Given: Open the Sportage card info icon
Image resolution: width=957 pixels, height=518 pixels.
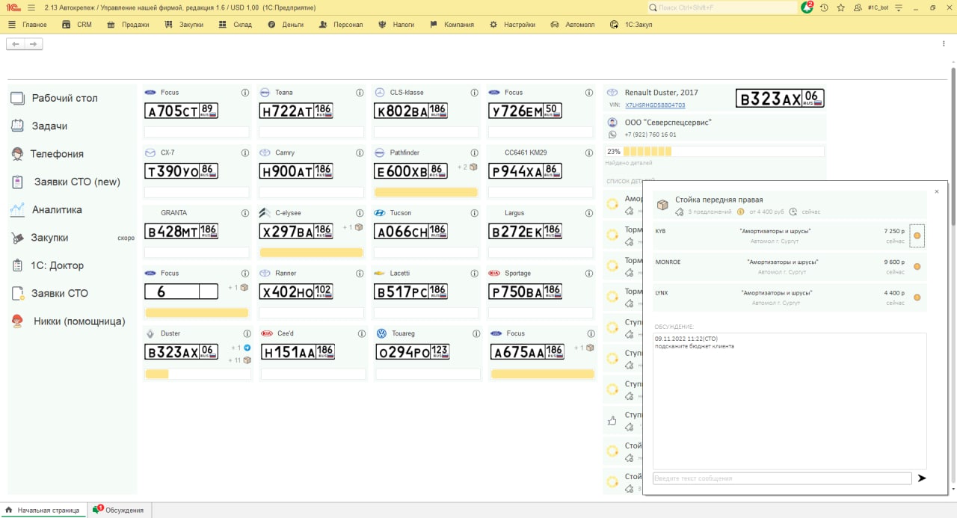Looking at the screenshot, I should click(x=589, y=274).
